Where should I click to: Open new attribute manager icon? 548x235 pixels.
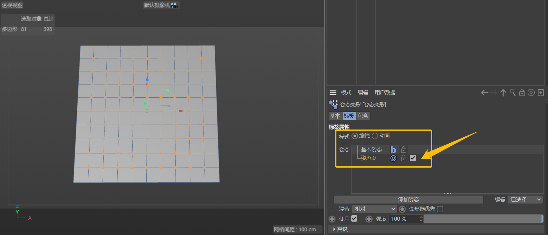click(541, 92)
